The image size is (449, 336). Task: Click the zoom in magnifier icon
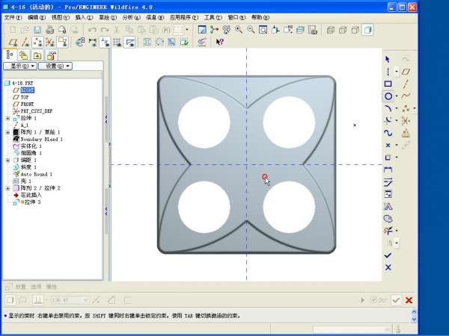(239, 30)
